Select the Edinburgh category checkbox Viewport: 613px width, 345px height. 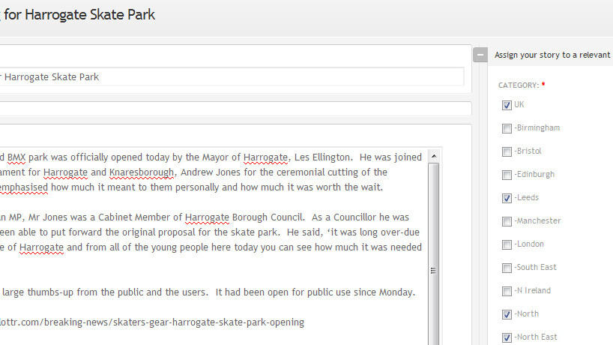(x=507, y=175)
